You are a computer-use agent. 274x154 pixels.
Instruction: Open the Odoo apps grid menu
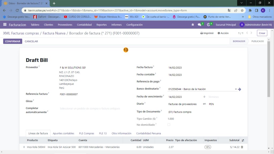[x=5, y=25]
